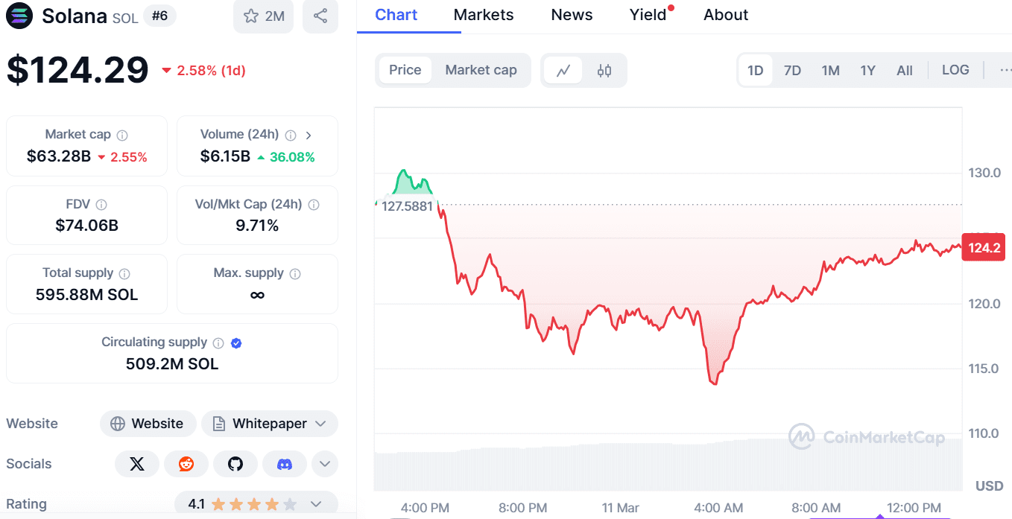Open the share options icon
The image size is (1012, 519).
point(320,16)
